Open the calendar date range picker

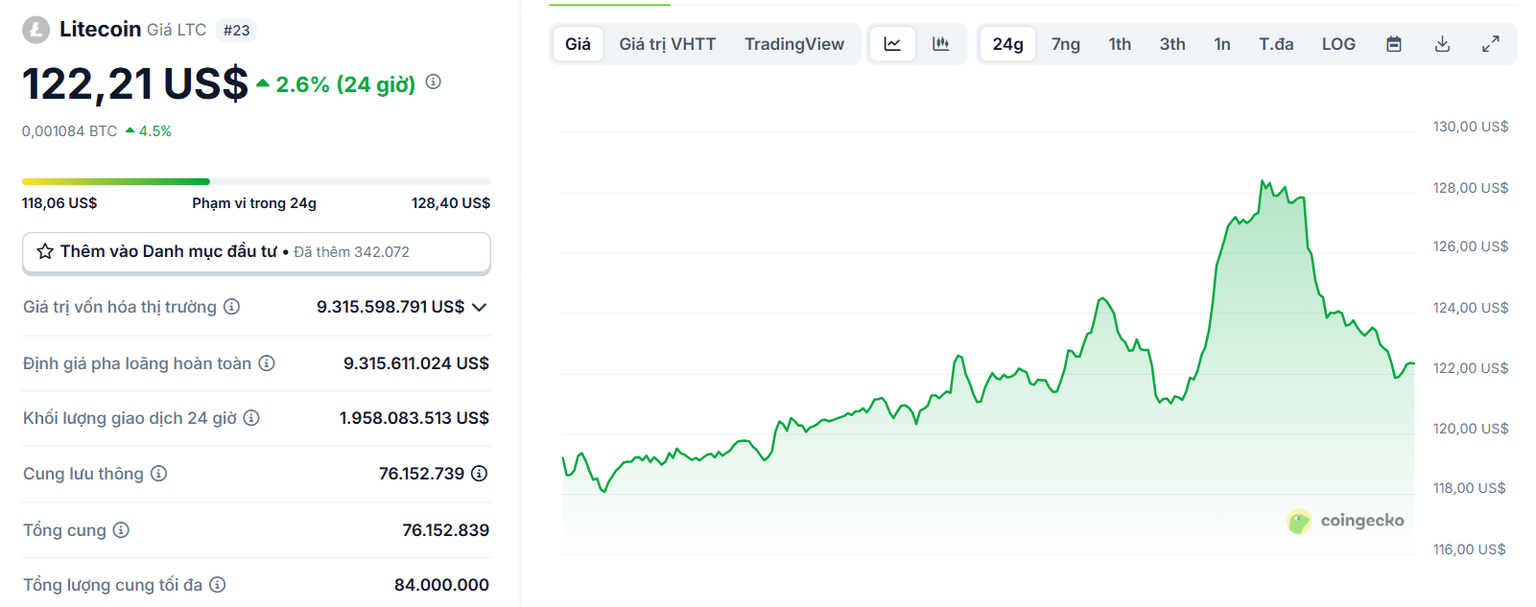(1394, 44)
